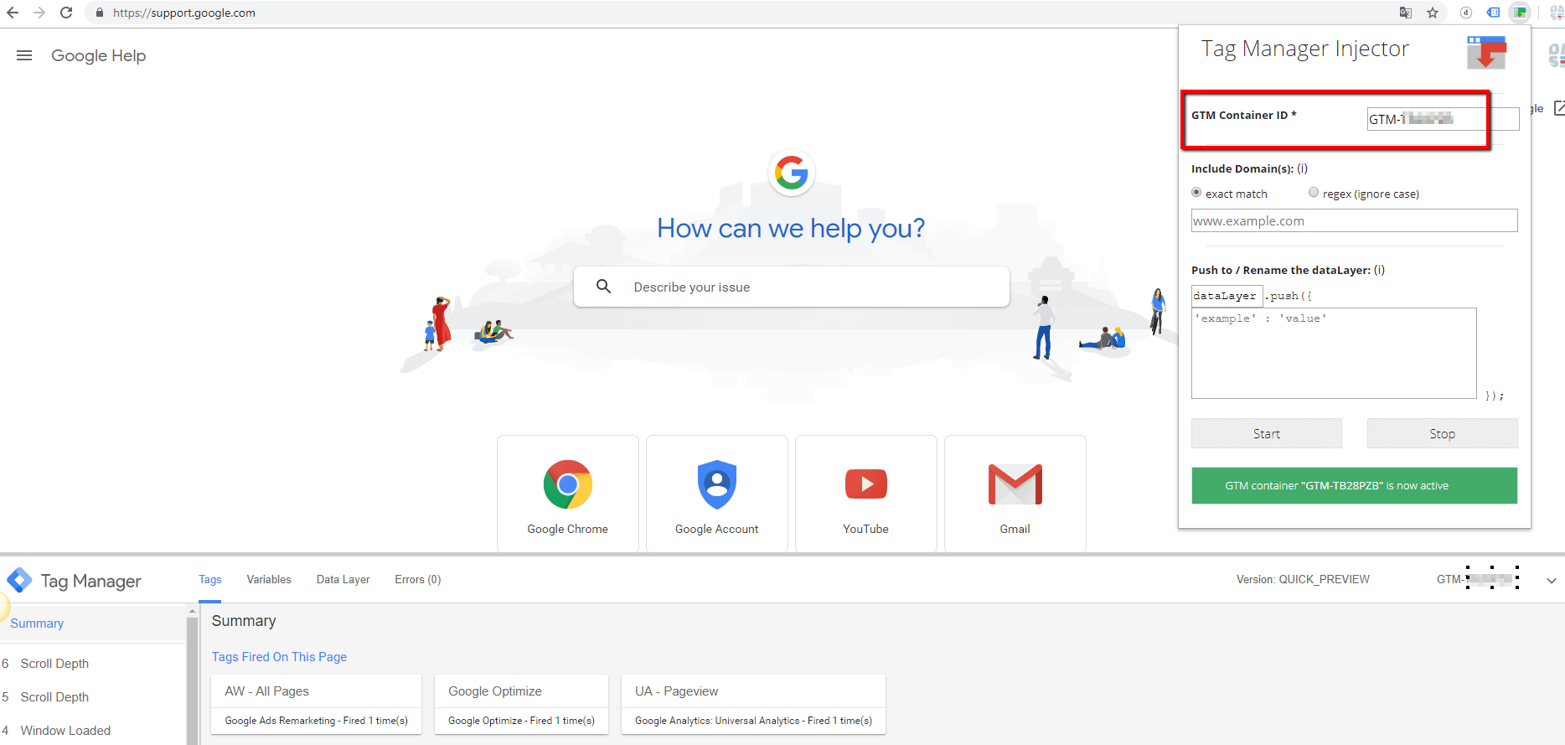
Task: Select the exact match radio button
Action: (1196, 193)
